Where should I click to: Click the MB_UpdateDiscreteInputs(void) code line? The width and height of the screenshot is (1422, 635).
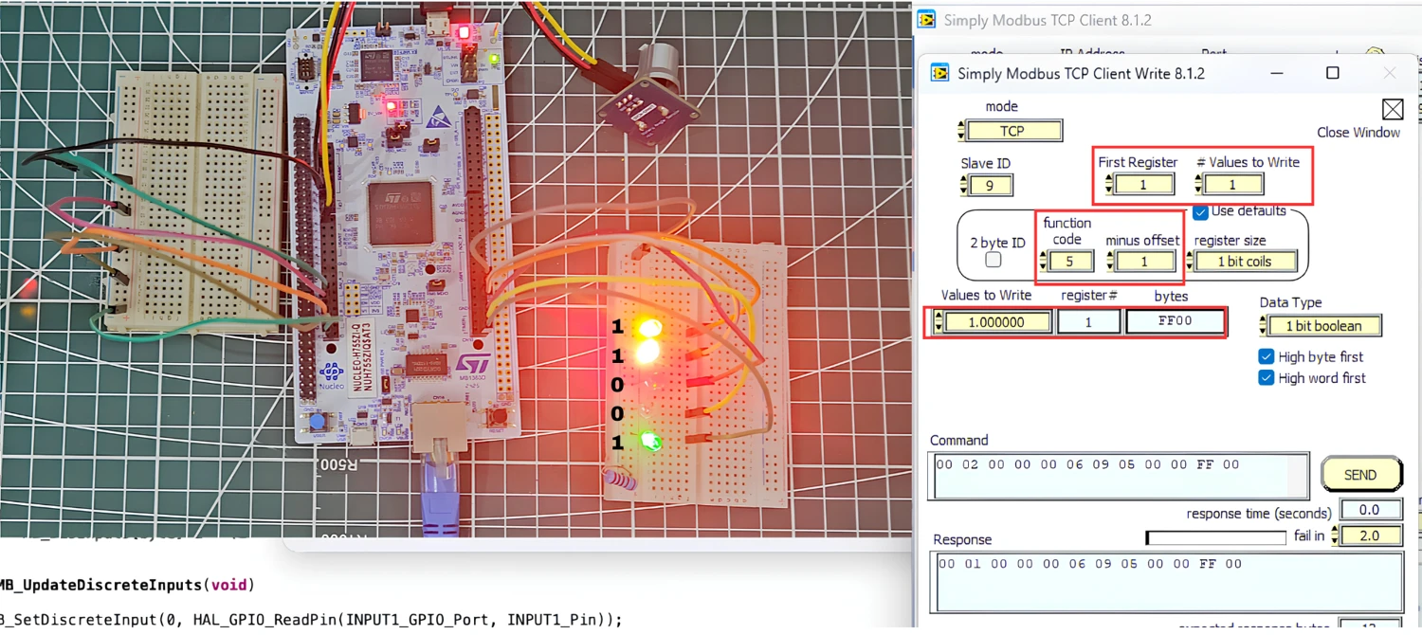click(x=127, y=585)
